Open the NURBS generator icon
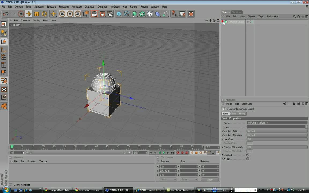Image resolution: width=309 pixels, height=193 pixels. point(134,14)
